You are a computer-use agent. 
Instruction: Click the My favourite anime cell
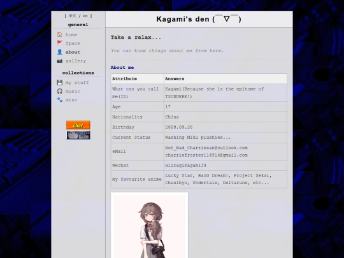pos(138,179)
